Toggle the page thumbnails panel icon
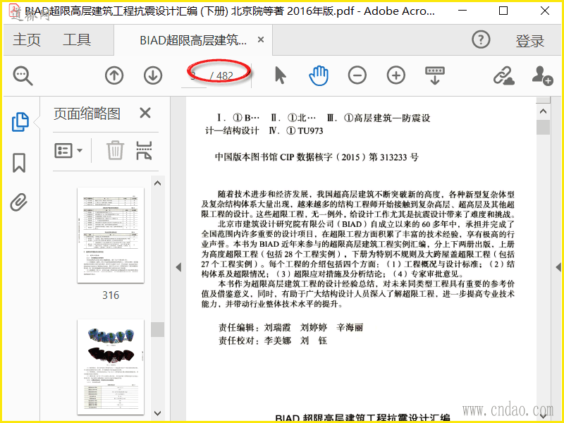The width and height of the screenshot is (564, 423). point(20,122)
